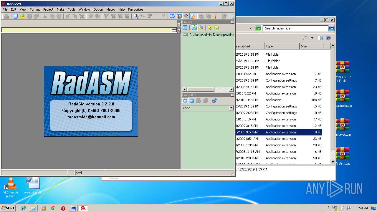The image size is (377, 212).
Task: Click the Windows Start button
Action: pos(8,208)
